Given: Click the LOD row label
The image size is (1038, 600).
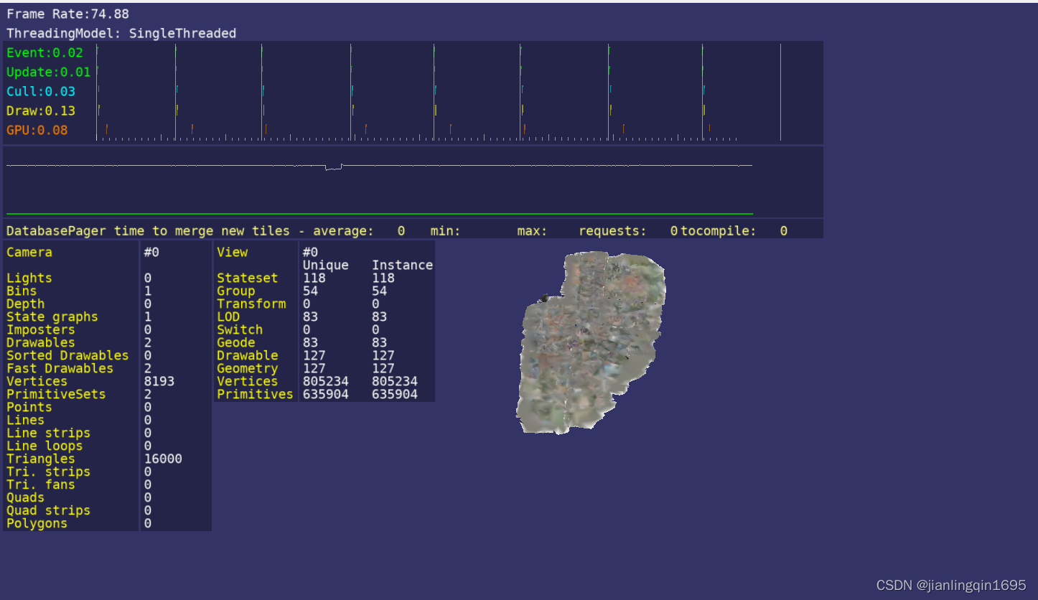Looking at the screenshot, I should point(228,317).
